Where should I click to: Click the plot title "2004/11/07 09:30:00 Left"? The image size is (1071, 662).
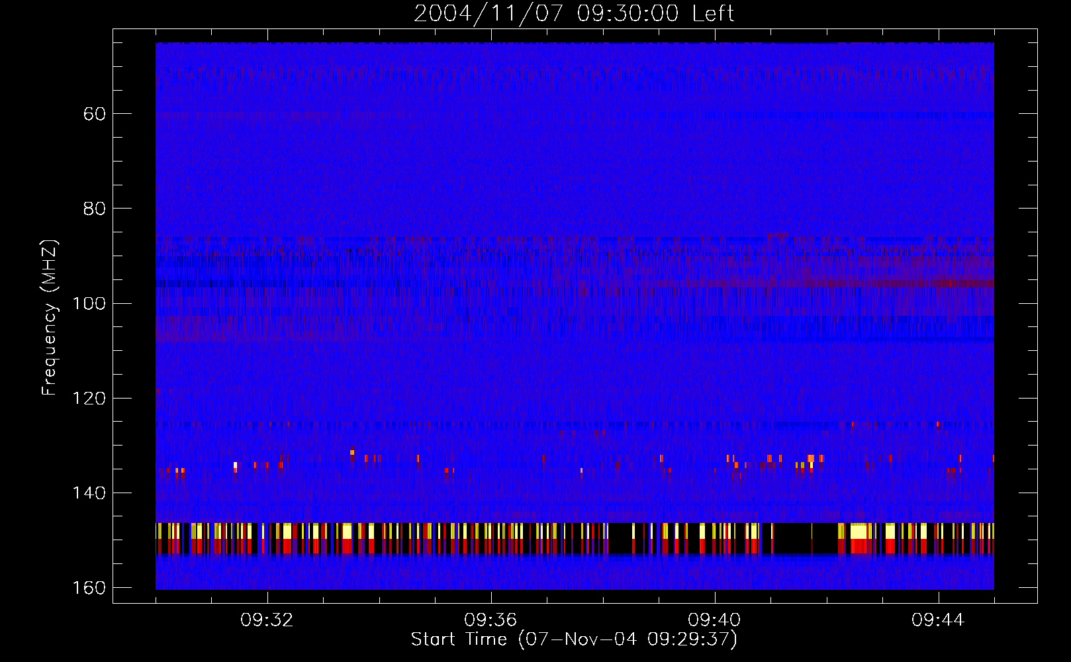point(574,14)
